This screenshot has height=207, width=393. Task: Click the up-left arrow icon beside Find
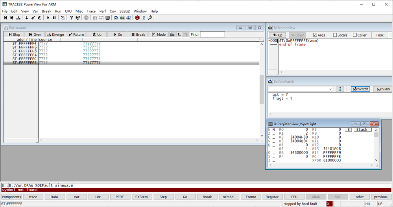179,35
